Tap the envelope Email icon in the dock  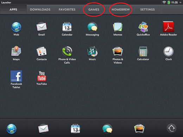tap(43, 129)
